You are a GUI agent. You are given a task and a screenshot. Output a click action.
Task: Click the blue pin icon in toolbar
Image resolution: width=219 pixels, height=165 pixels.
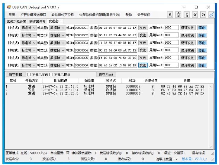pyautogui.click(x=211, y=15)
